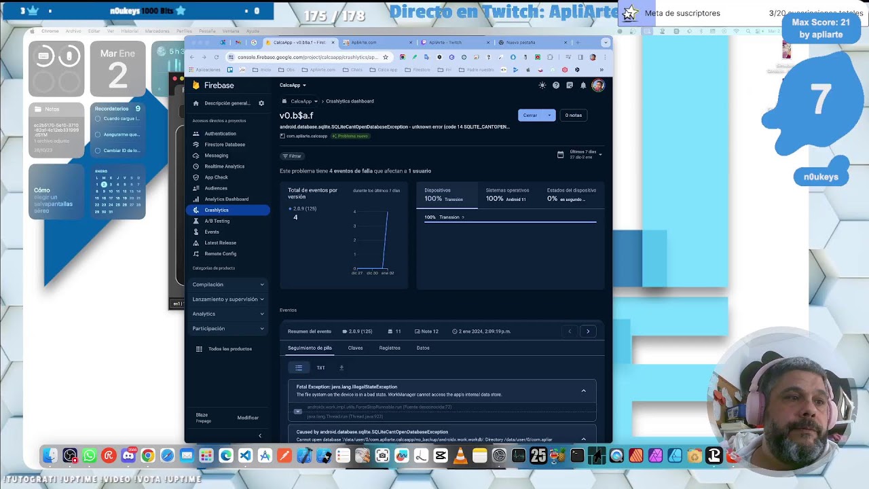Screen dimensions: 869x489
Task: Expand hidden stack frames toggle
Action: pyautogui.click(x=297, y=412)
